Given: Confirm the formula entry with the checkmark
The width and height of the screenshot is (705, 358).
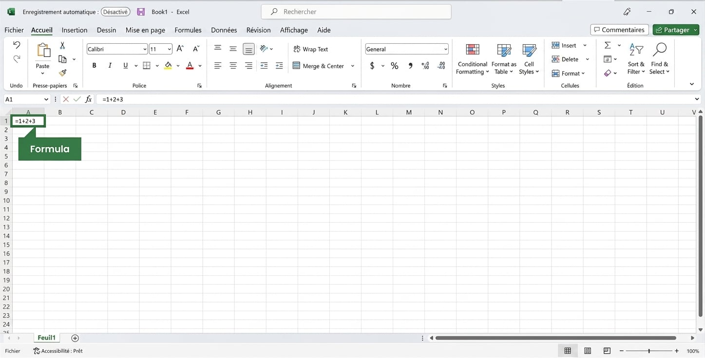Looking at the screenshot, I should 77,99.
